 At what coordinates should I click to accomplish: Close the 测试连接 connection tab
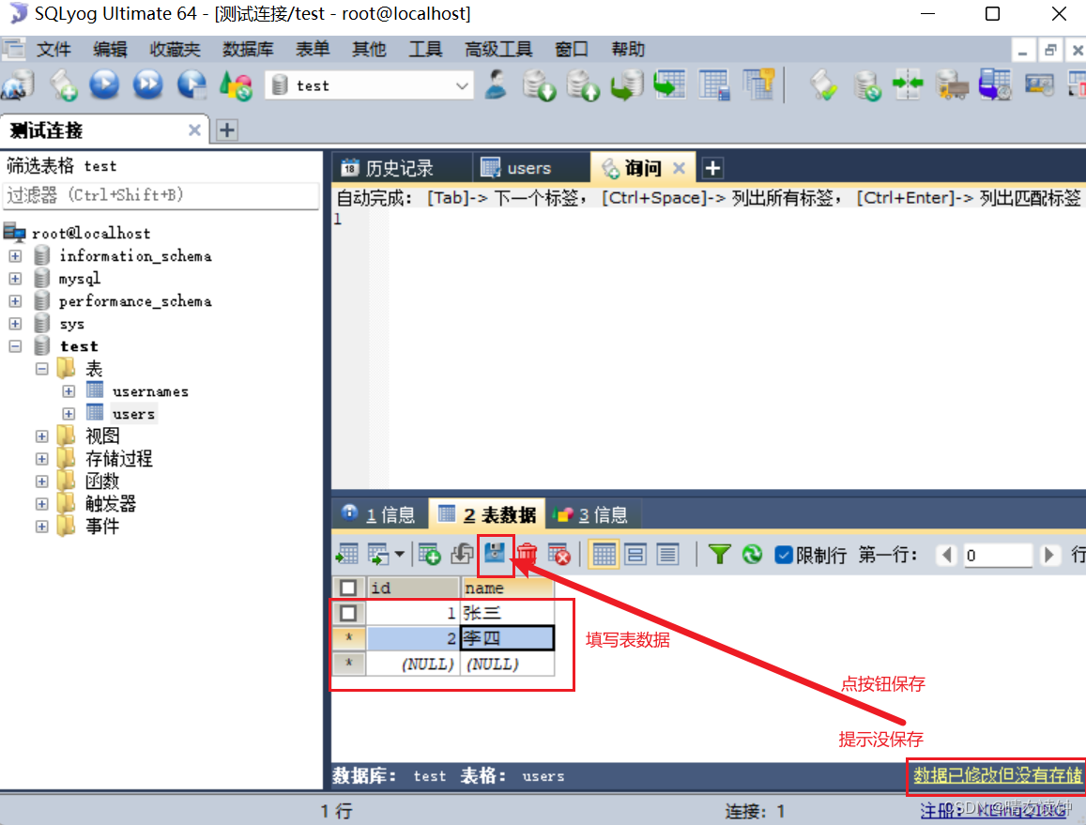[x=194, y=130]
